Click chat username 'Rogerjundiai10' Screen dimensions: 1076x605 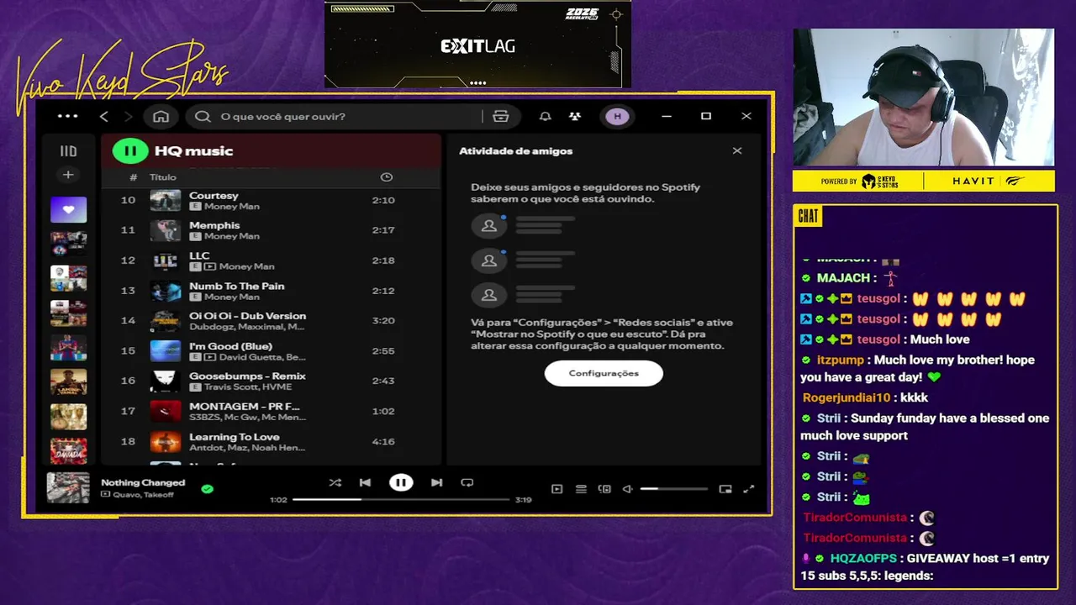click(x=846, y=397)
